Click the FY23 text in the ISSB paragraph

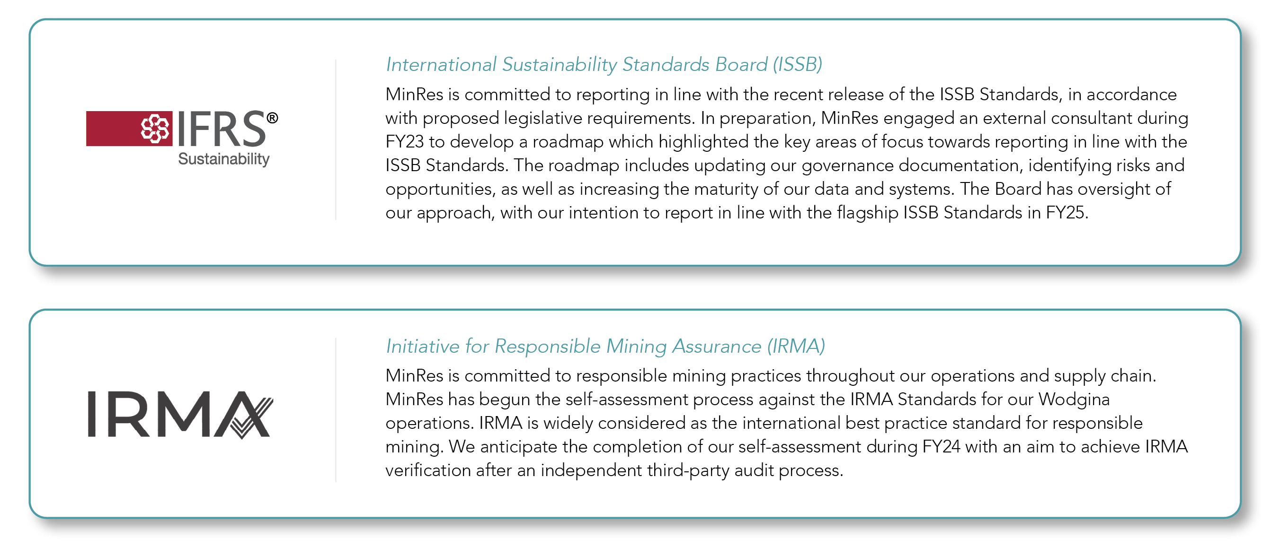tap(405, 142)
